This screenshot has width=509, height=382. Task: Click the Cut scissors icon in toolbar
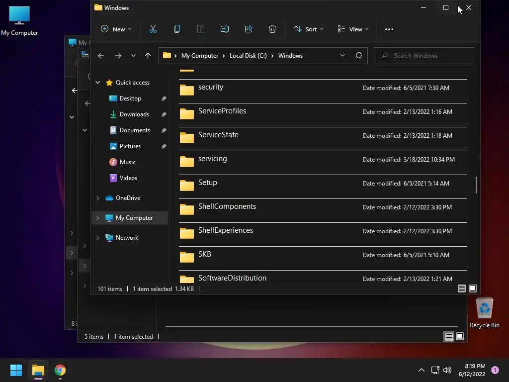[153, 29]
